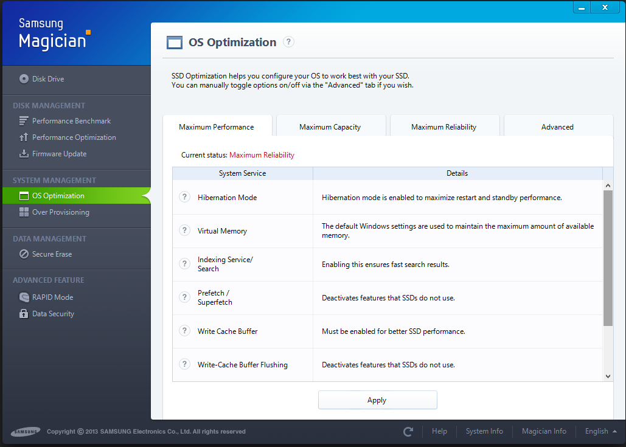Click help icon next to OS Optimization title
626x447 pixels.
[289, 42]
